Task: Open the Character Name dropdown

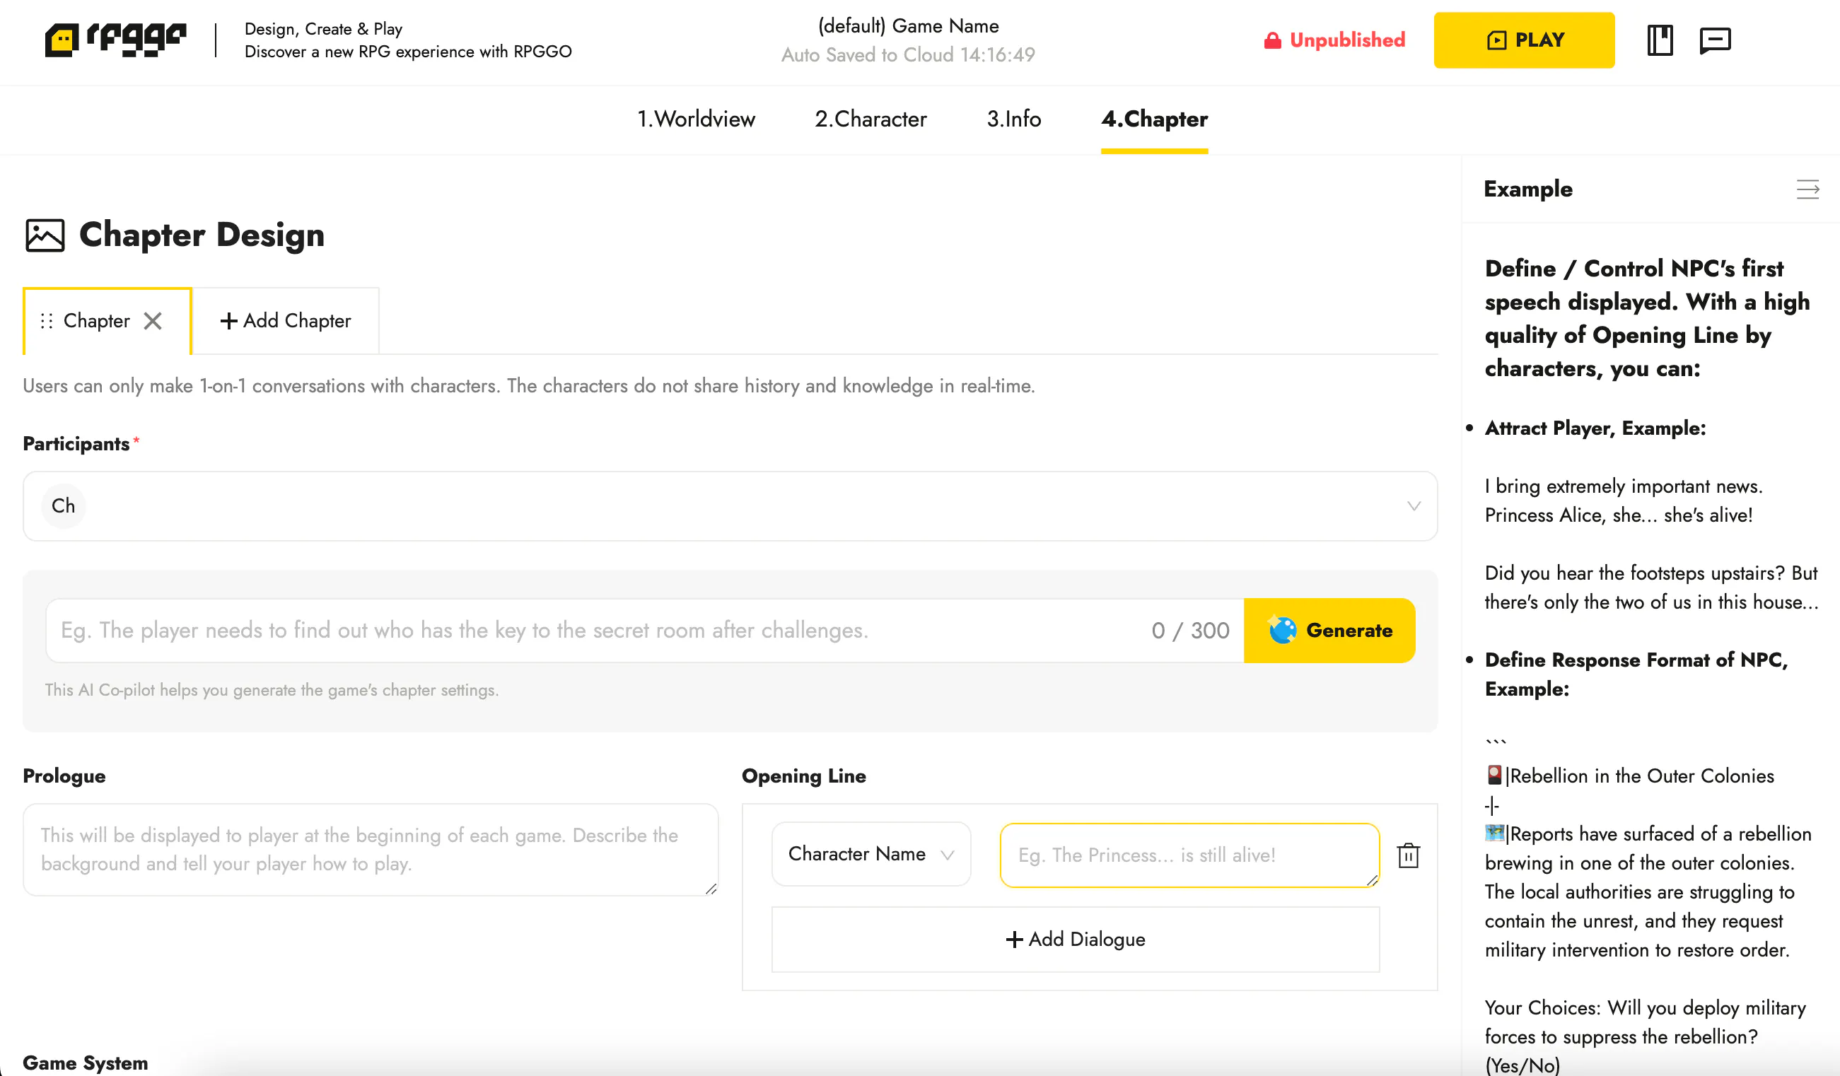Action: (x=871, y=854)
